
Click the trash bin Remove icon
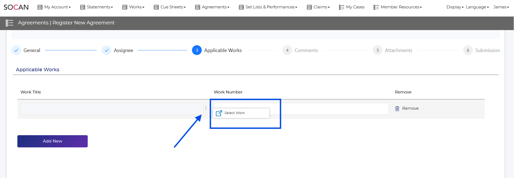397,109
